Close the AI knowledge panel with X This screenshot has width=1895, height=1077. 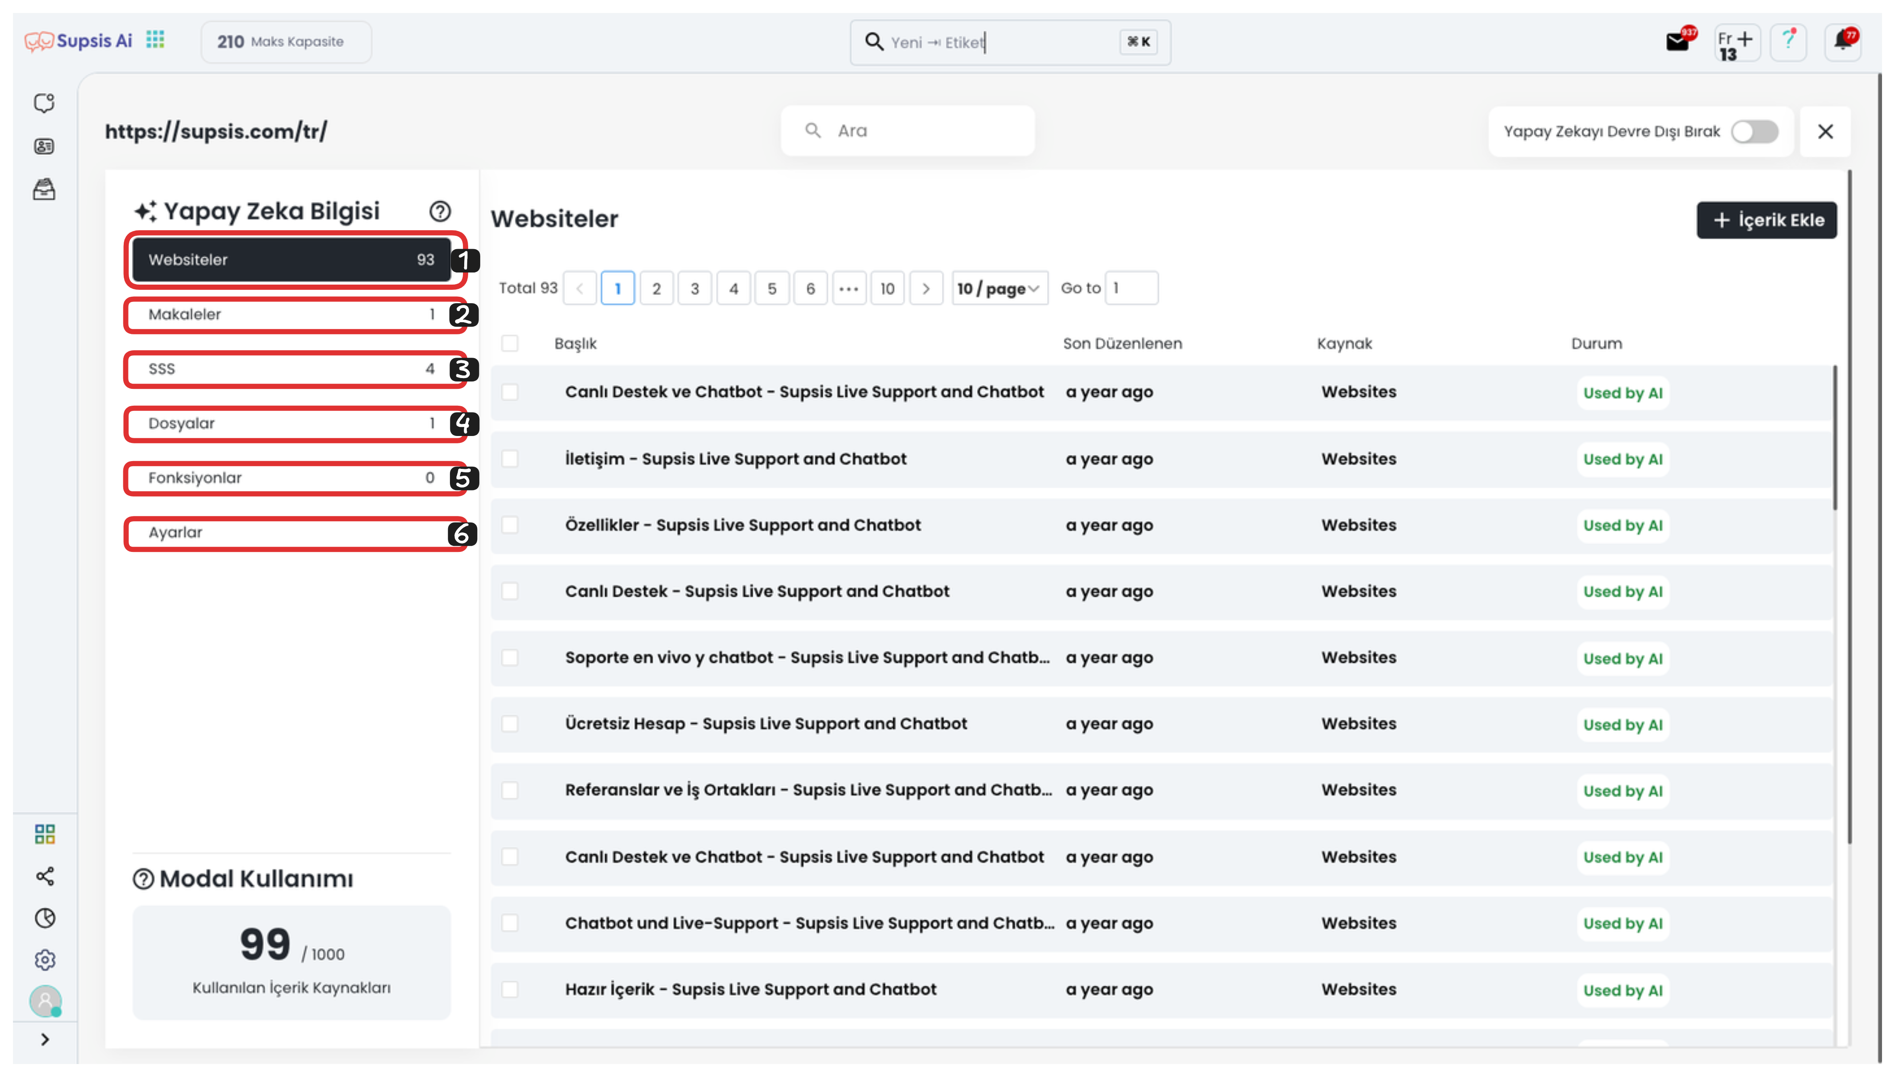pos(1825,131)
